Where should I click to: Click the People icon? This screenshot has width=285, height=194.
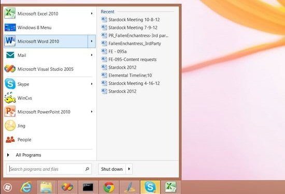[10, 140]
